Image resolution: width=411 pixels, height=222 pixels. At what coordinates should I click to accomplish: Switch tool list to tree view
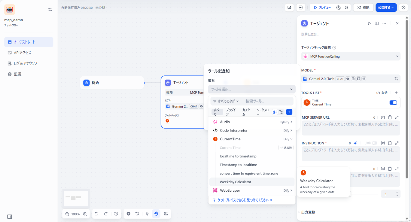281,112
